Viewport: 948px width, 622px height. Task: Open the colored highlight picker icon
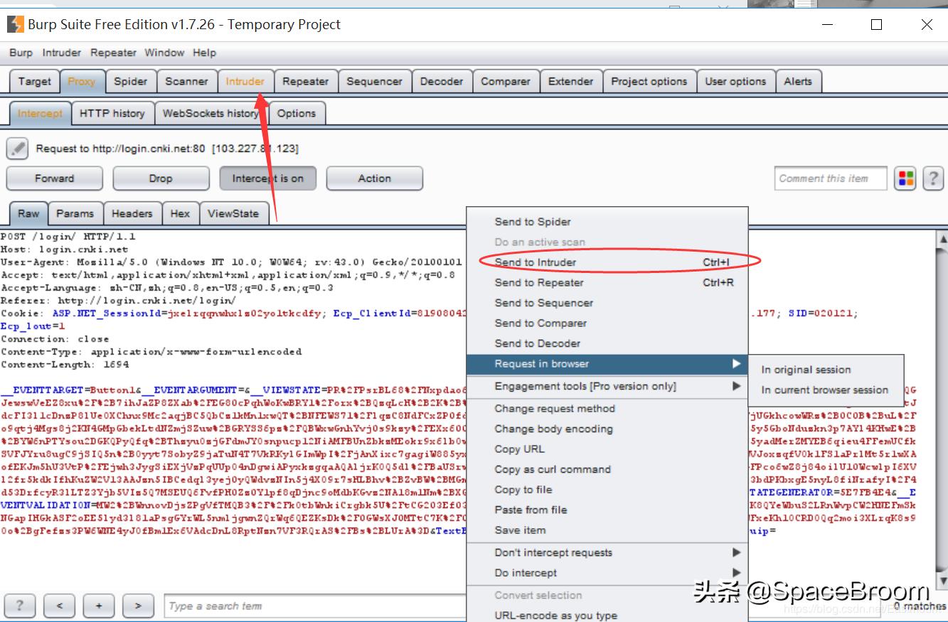coord(905,178)
